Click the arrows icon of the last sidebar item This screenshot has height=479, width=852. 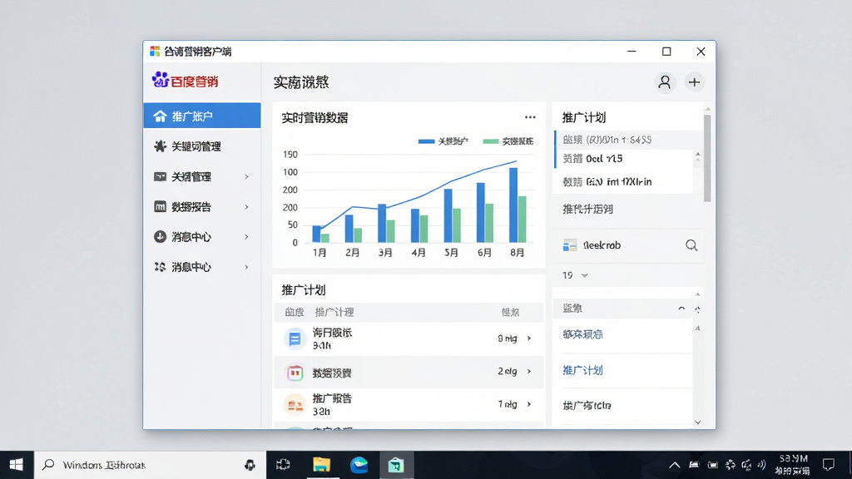click(x=160, y=267)
